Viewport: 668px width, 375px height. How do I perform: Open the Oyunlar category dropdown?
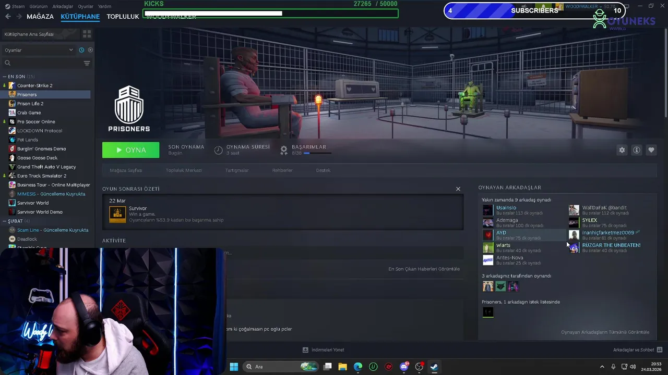click(39, 50)
